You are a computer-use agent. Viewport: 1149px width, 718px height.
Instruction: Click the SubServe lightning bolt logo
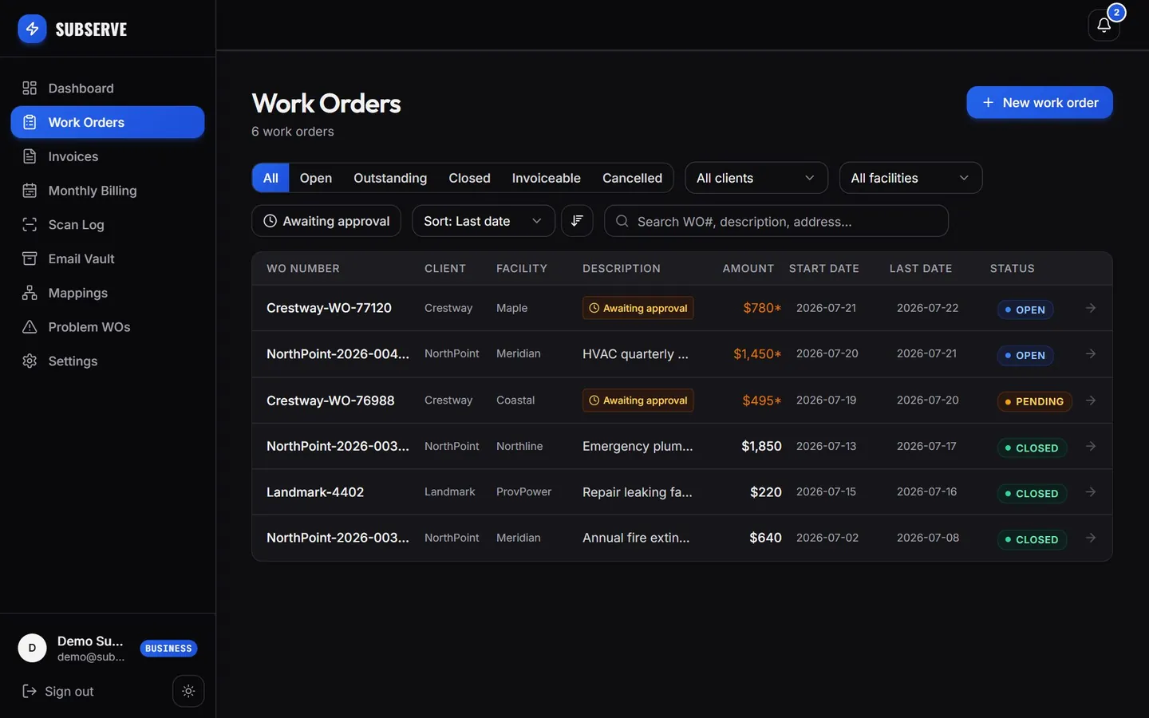point(32,29)
